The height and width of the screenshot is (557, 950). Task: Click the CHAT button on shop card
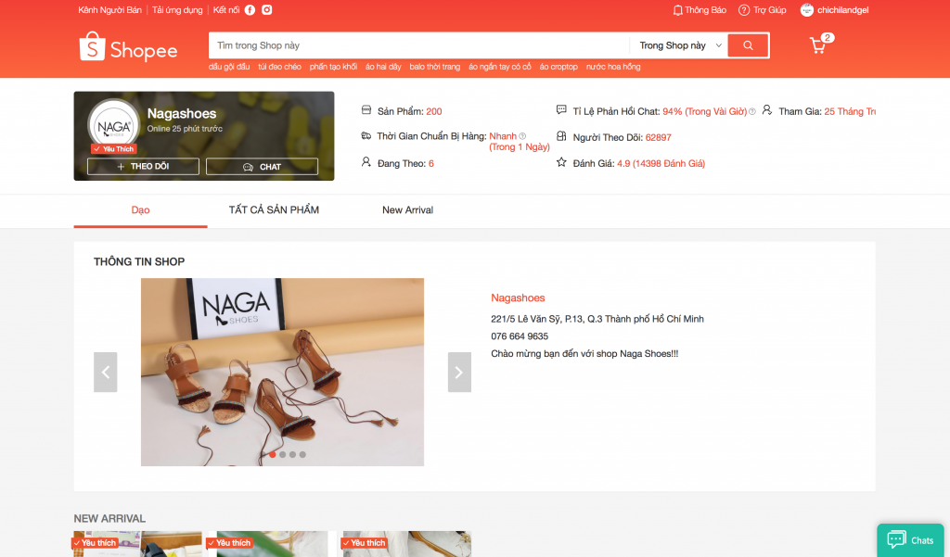click(x=262, y=167)
